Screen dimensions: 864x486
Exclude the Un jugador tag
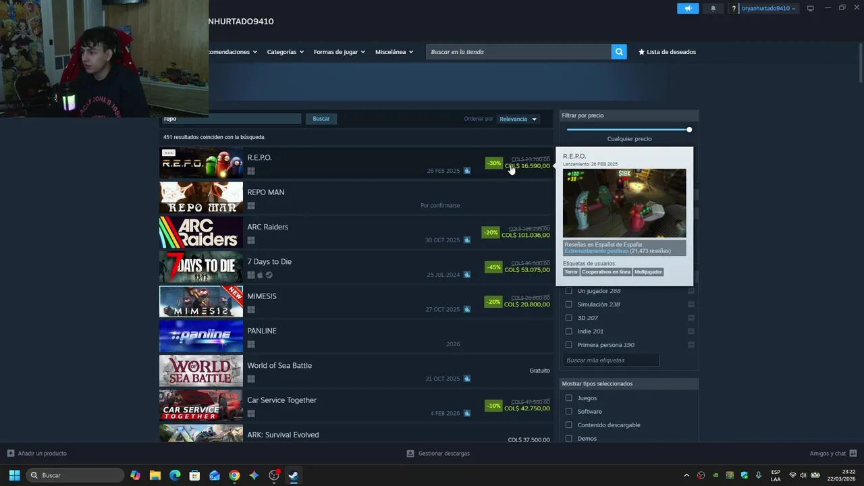pyautogui.click(x=691, y=291)
